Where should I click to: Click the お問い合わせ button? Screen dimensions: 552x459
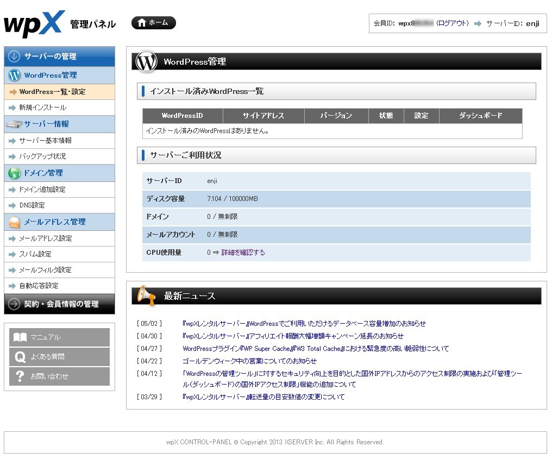[x=60, y=376]
